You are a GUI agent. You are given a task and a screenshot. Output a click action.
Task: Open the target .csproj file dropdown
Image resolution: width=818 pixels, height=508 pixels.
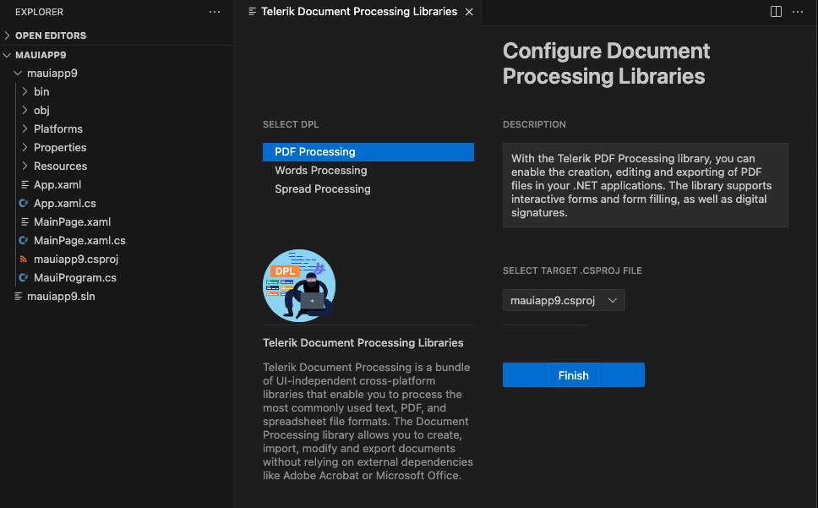(564, 300)
